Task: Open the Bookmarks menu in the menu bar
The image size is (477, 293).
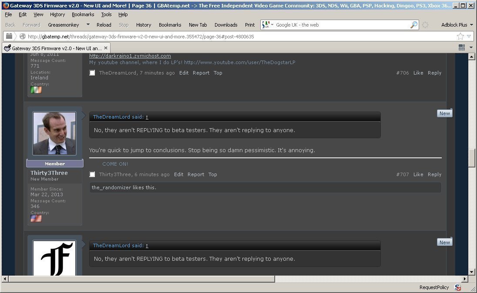Action: pyautogui.click(x=83, y=14)
